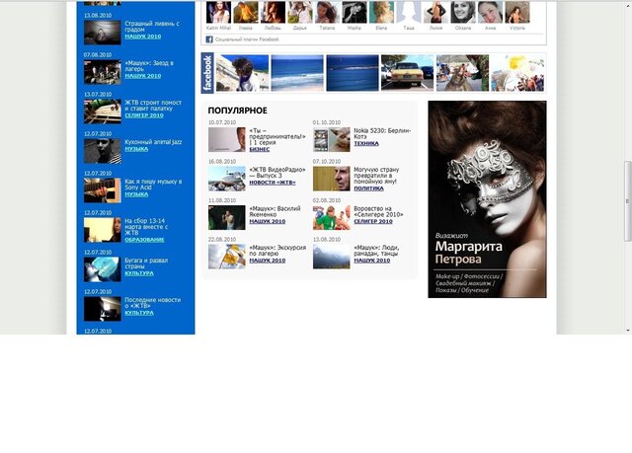This screenshot has height=453, width=632.
Task: Open sidebar item Последние новости о «ЖТВ»
Action: [x=153, y=303]
